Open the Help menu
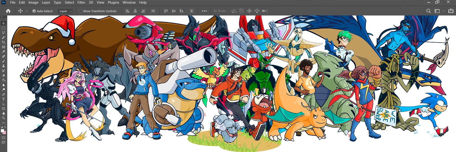This screenshot has height=152, width=456. [143, 2]
